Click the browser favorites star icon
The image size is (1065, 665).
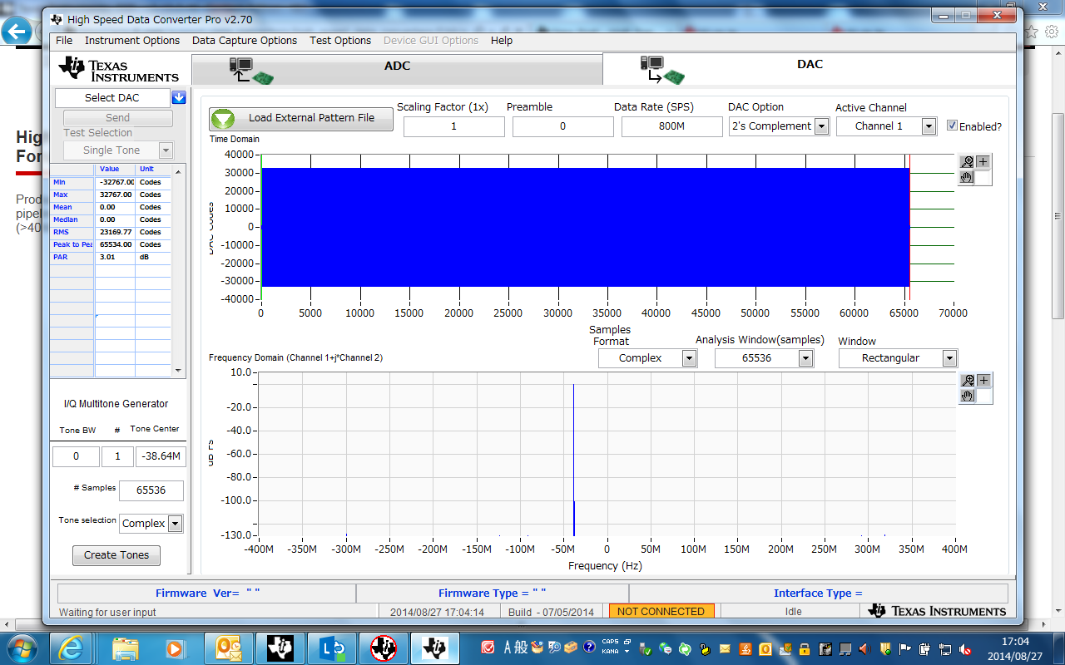point(1031,32)
